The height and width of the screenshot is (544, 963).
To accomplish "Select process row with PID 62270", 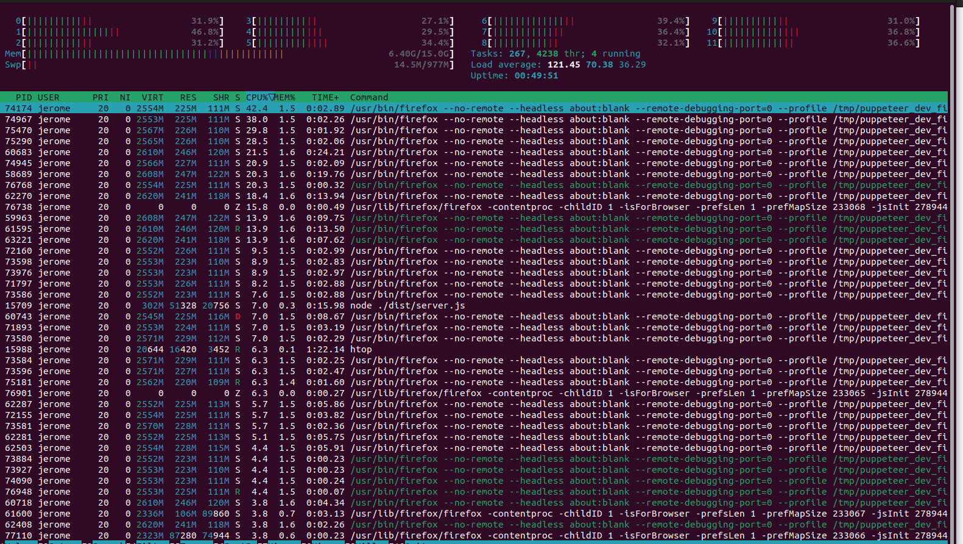I will pyautogui.click(x=474, y=196).
